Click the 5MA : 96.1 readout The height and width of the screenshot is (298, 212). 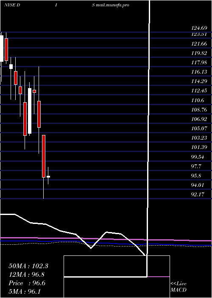point(25,292)
